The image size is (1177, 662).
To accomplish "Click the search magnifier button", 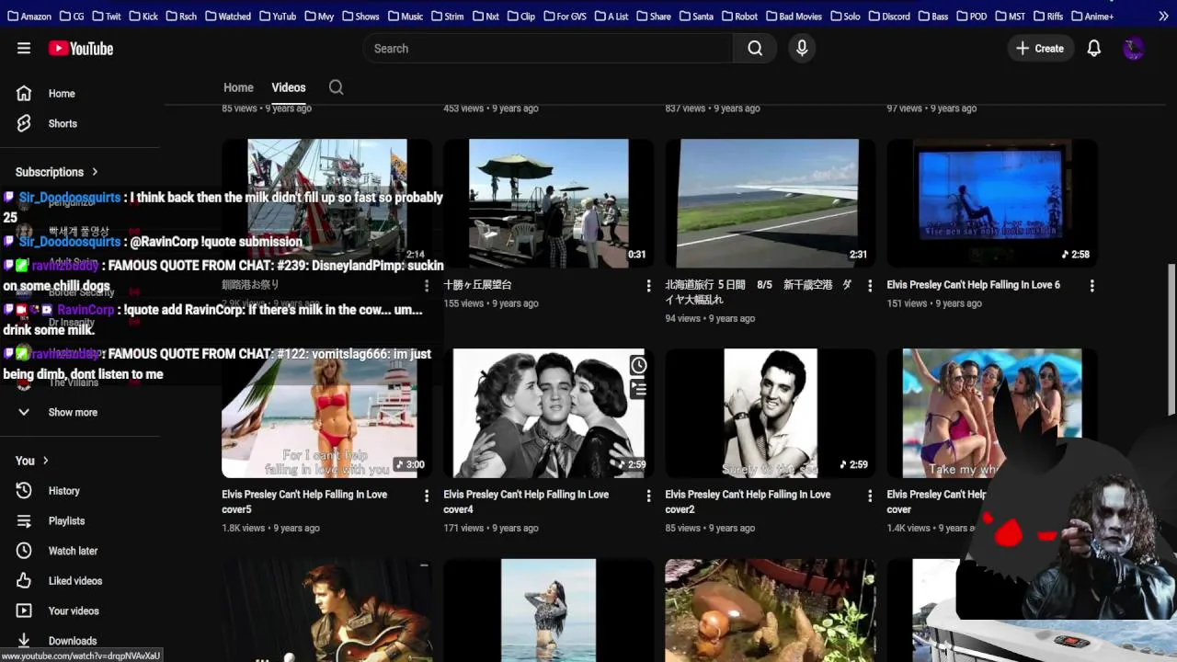I will pos(755,49).
